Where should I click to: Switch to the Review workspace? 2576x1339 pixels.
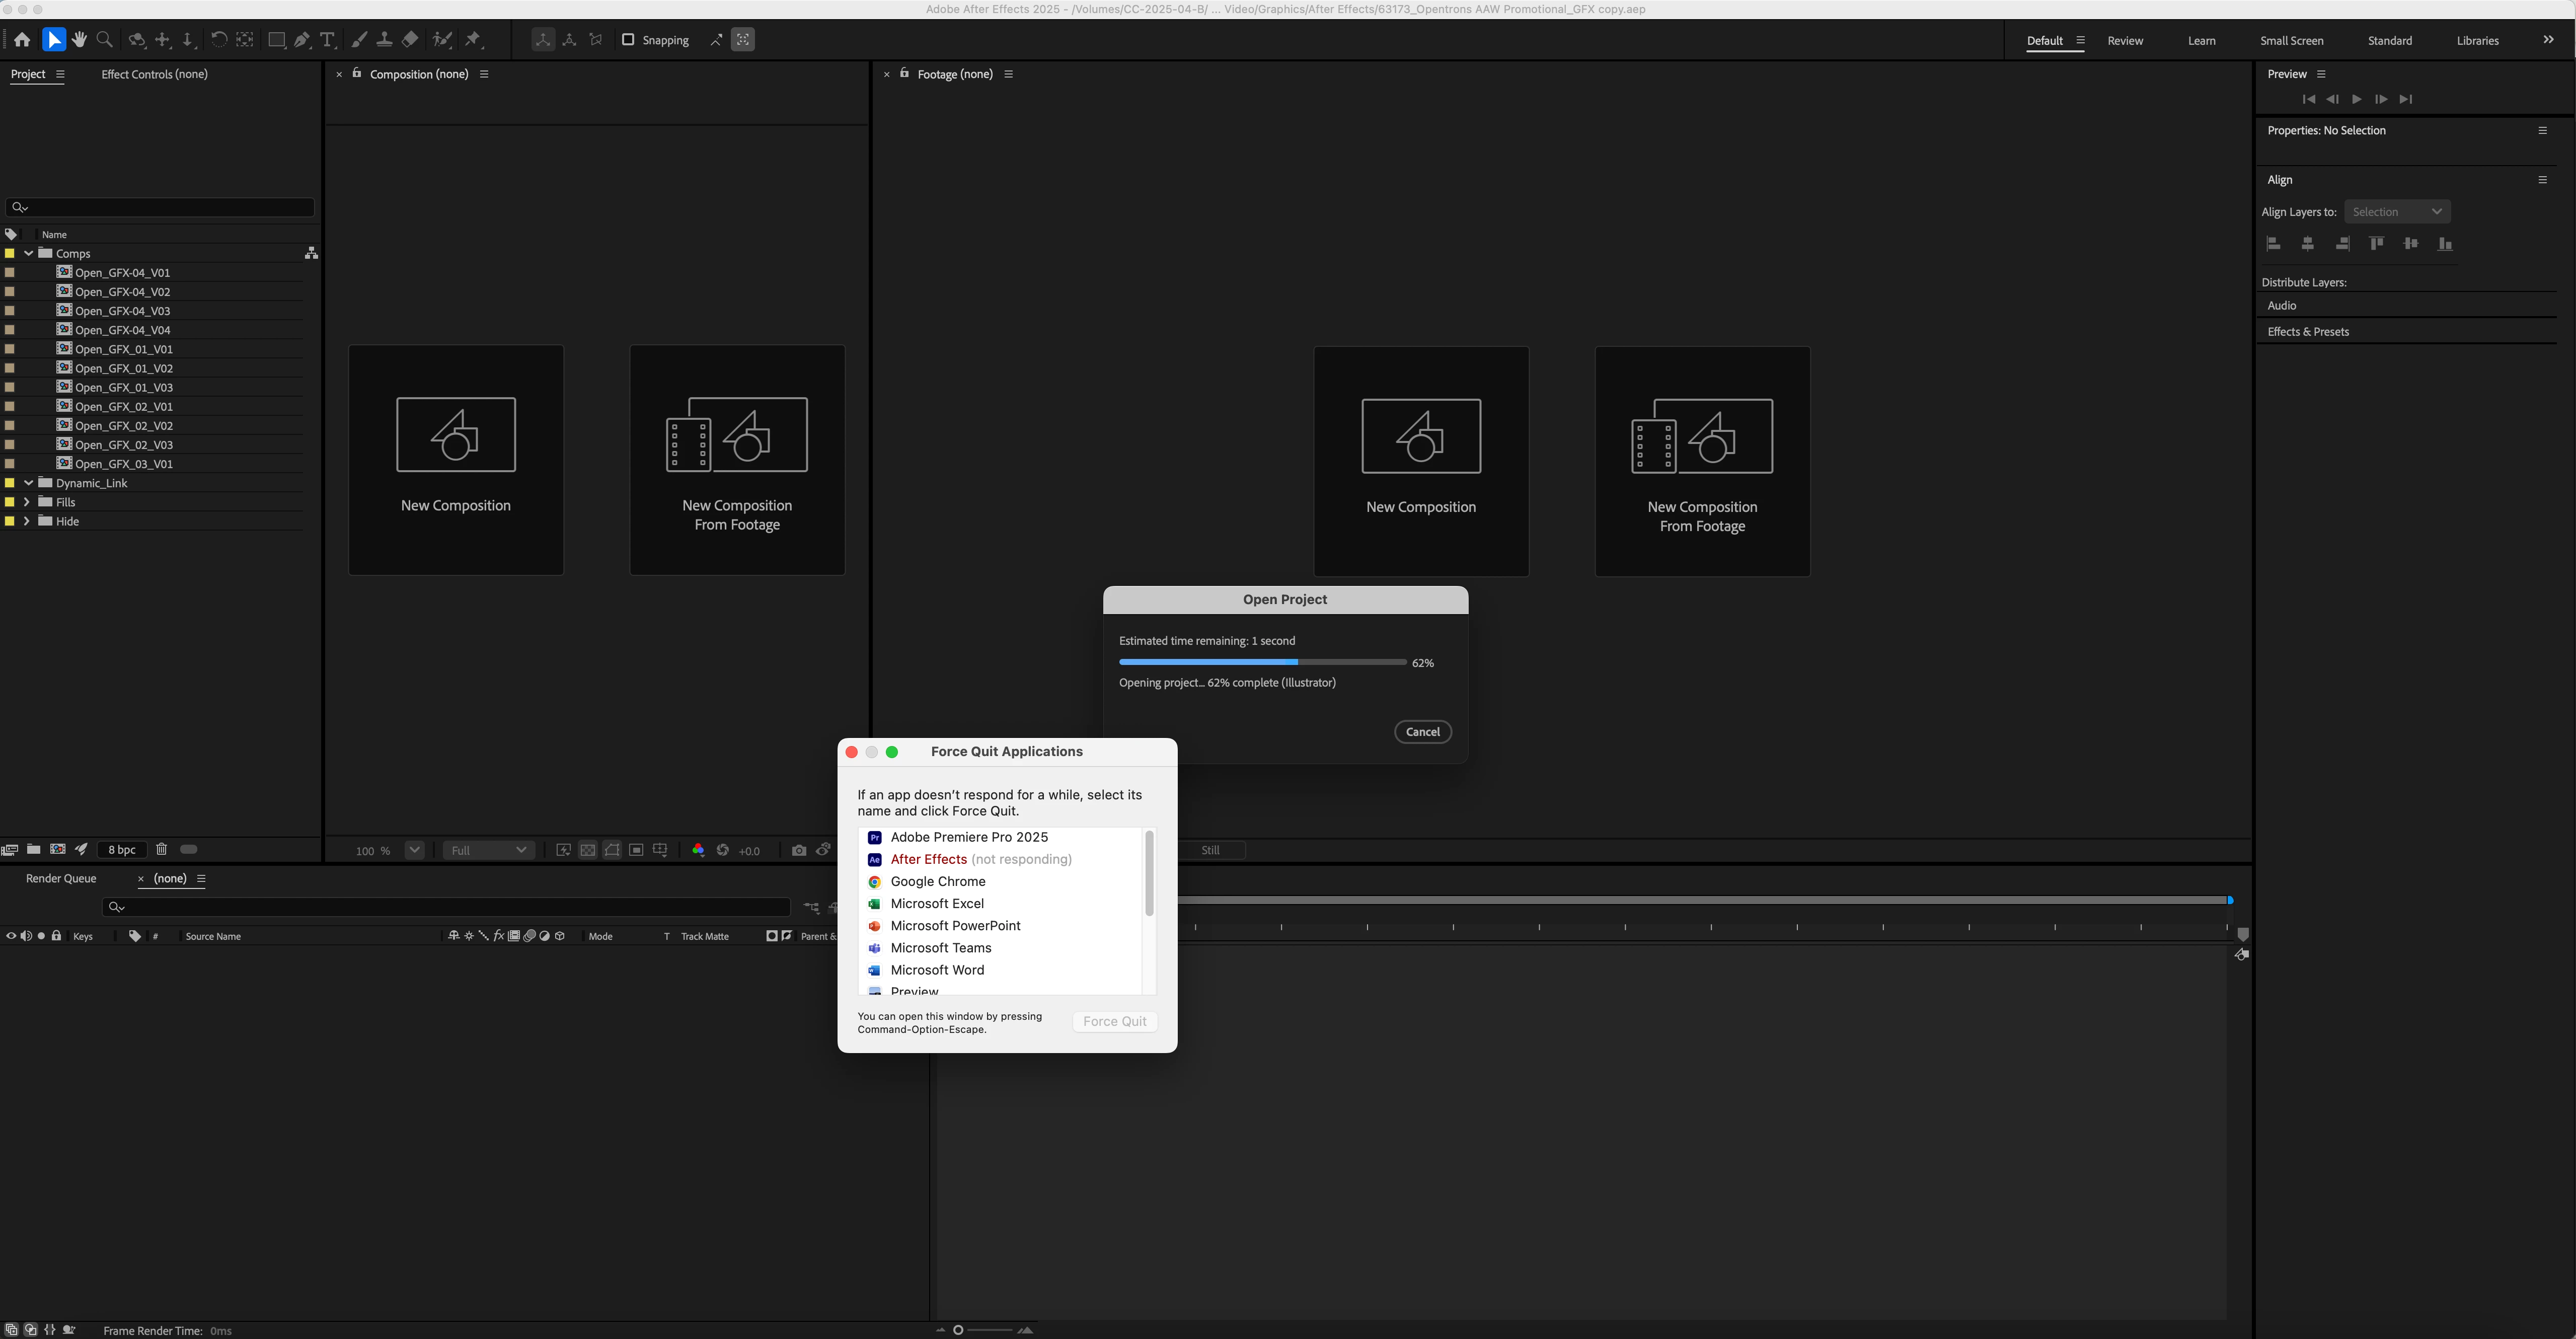2125,41
